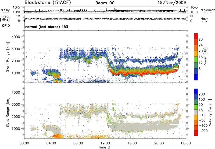Screen dimensions: 215x149
Task: Click the "Beam 00" label
Action: pos(105,3)
